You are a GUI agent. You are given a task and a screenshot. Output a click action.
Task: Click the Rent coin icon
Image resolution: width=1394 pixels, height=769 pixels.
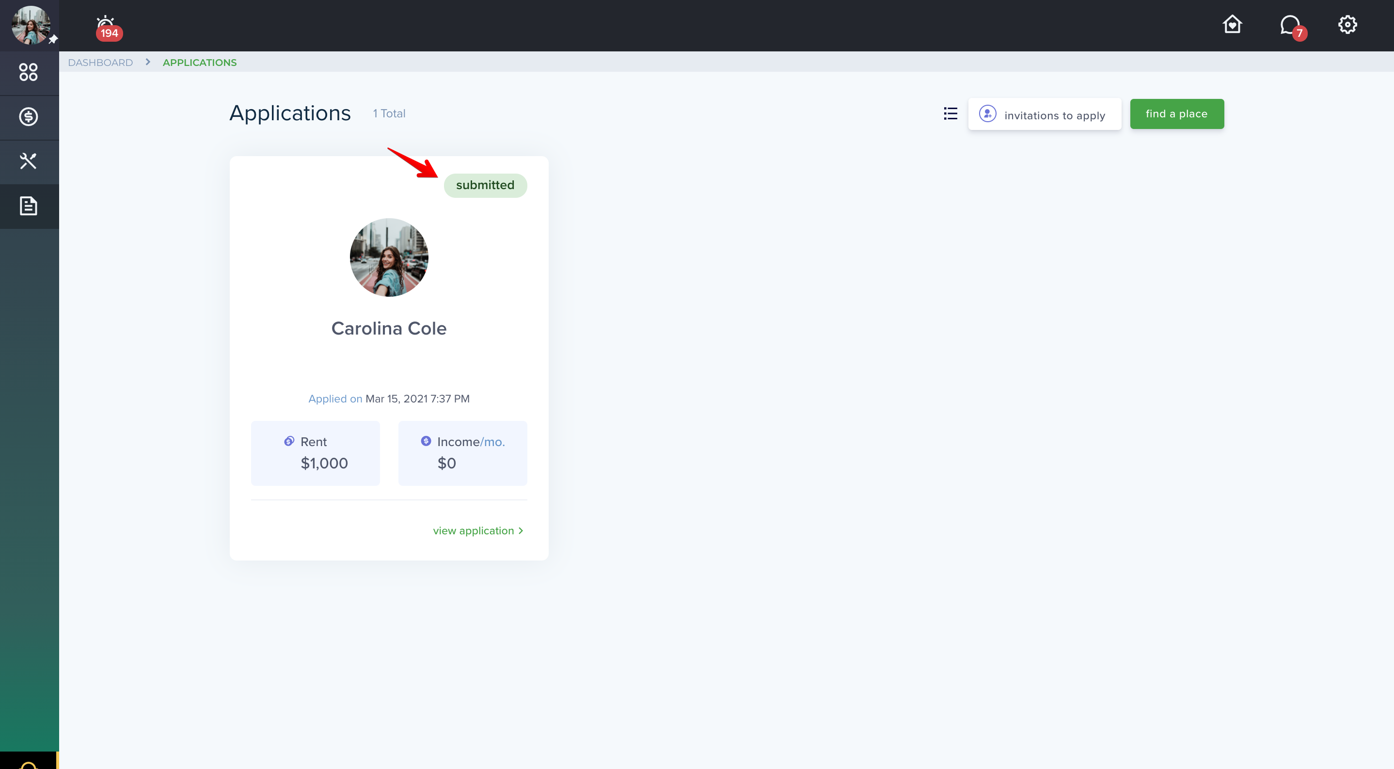[289, 442]
